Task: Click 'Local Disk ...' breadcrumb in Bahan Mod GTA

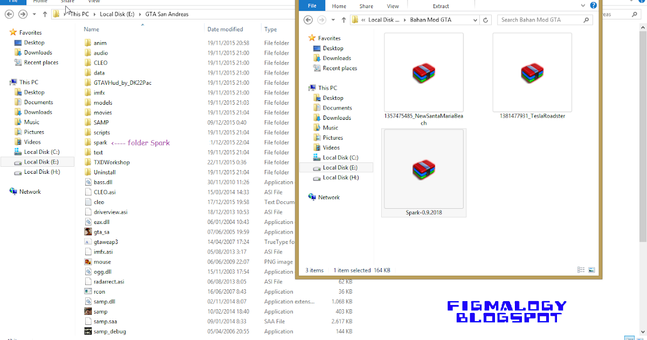Action: tap(384, 20)
